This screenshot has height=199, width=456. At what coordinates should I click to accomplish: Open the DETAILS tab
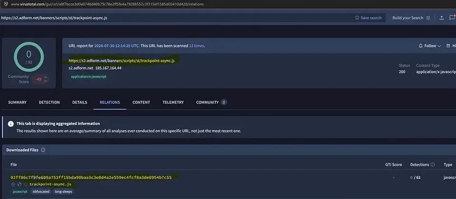point(80,102)
